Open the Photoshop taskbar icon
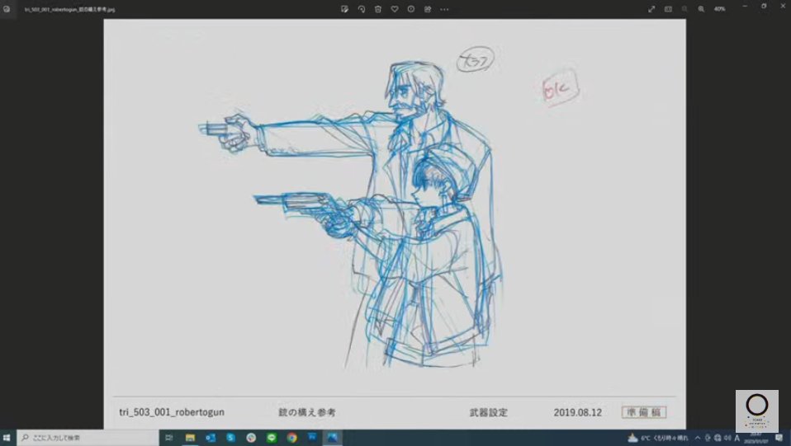 pyautogui.click(x=312, y=437)
